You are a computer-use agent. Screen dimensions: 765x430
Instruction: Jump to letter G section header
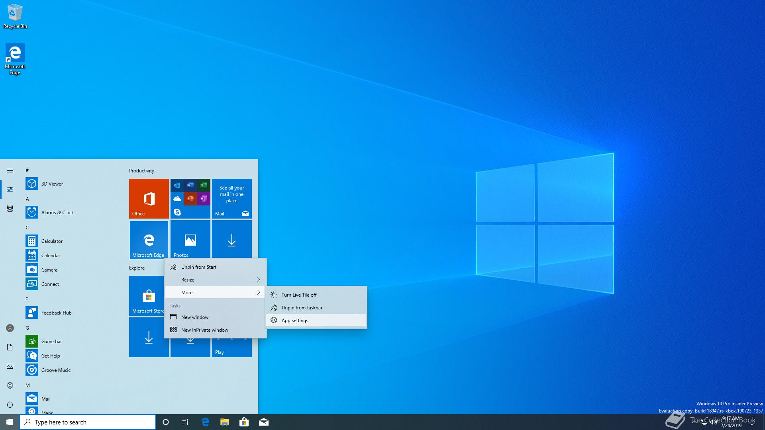point(27,328)
